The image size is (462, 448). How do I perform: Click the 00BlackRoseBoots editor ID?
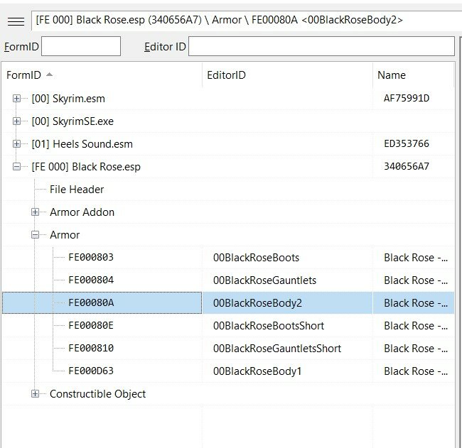[x=256, y=258]
